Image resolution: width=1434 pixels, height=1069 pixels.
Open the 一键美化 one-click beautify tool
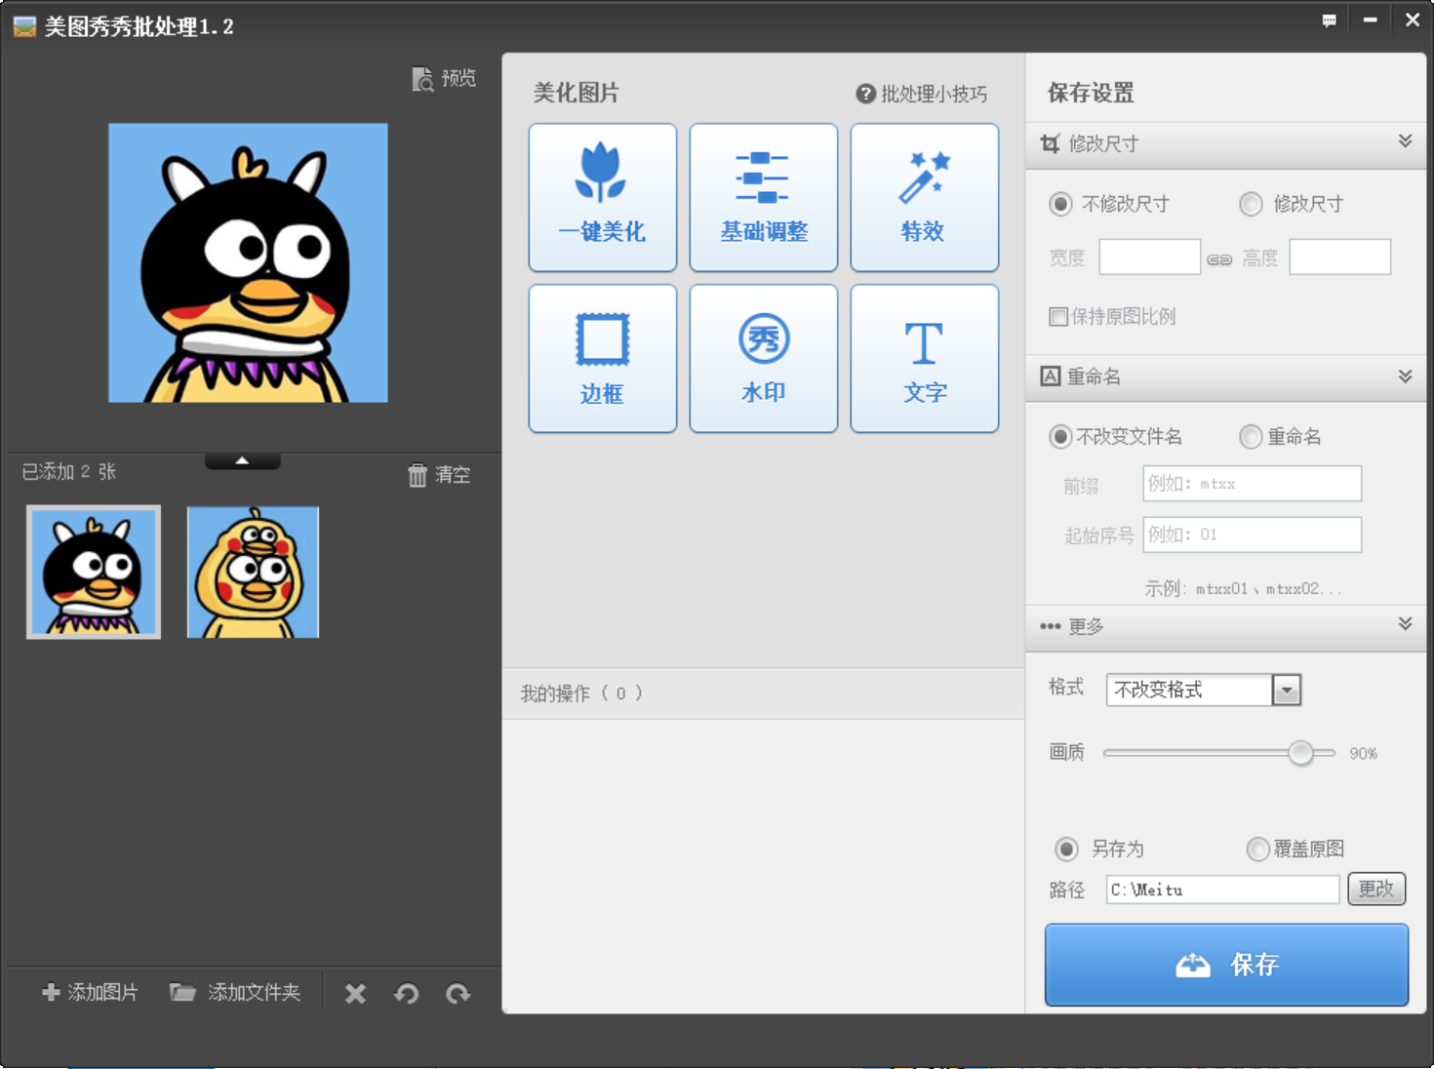(x=602, y=198)
